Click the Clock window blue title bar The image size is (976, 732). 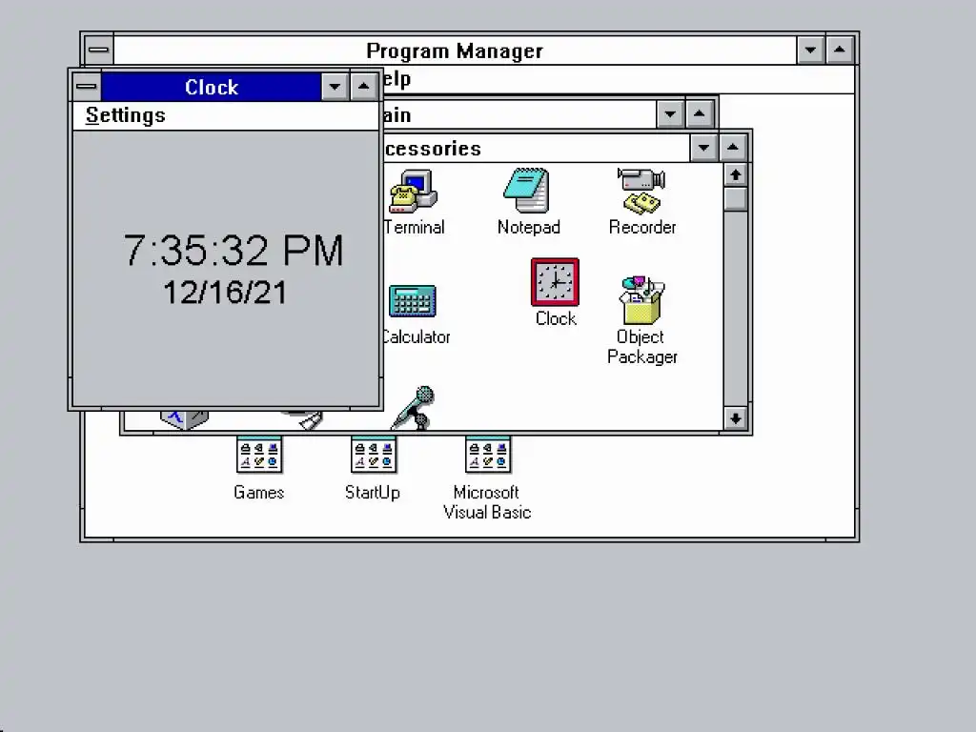[x=211, y=87]
